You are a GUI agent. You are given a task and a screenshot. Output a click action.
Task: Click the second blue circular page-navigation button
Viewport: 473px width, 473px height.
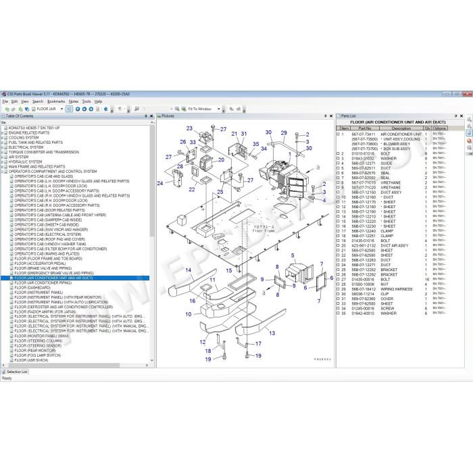[84, 109]
